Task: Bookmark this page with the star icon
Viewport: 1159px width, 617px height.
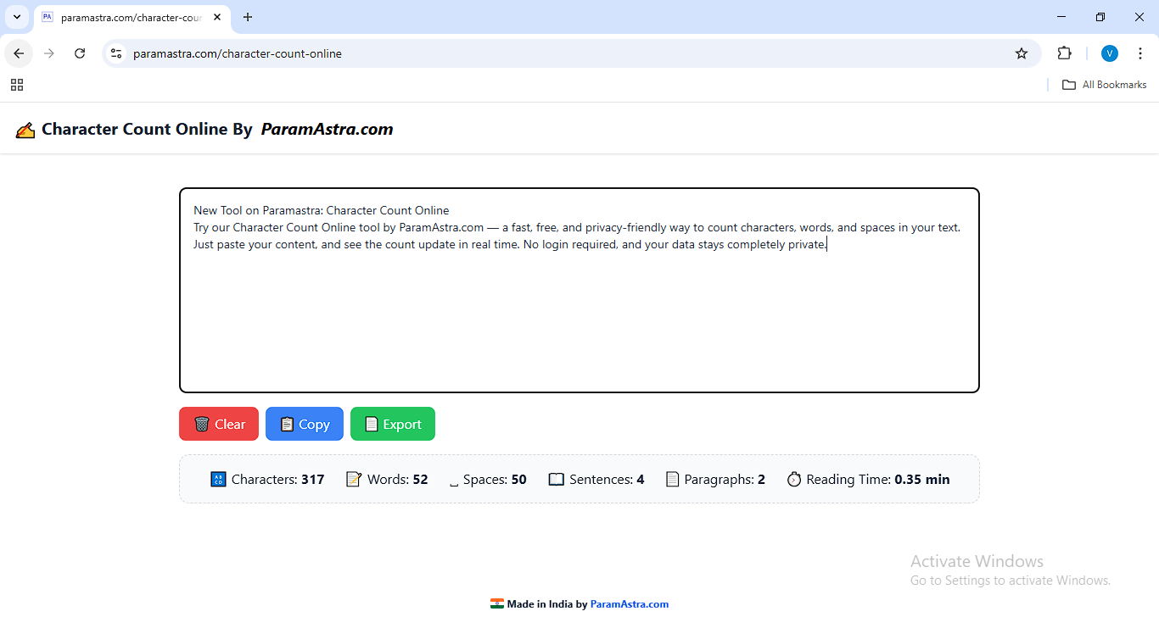Action: [x=1022, y=53]
